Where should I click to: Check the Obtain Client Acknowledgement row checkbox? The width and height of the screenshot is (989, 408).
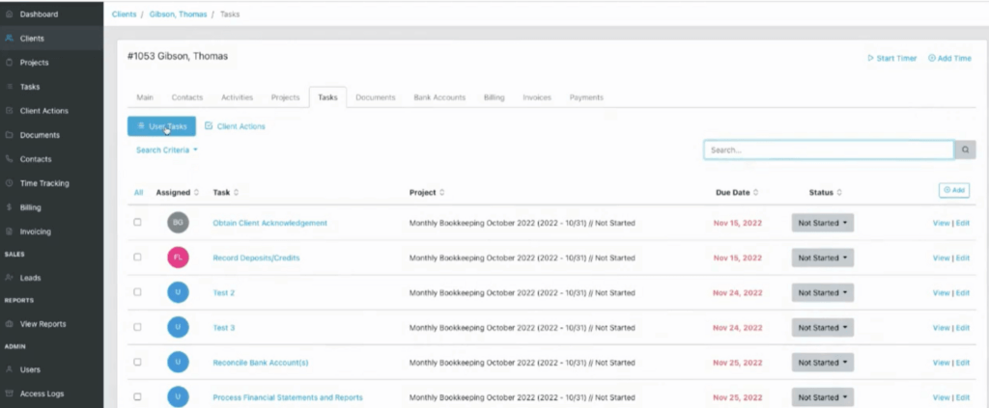click(137, 223)
